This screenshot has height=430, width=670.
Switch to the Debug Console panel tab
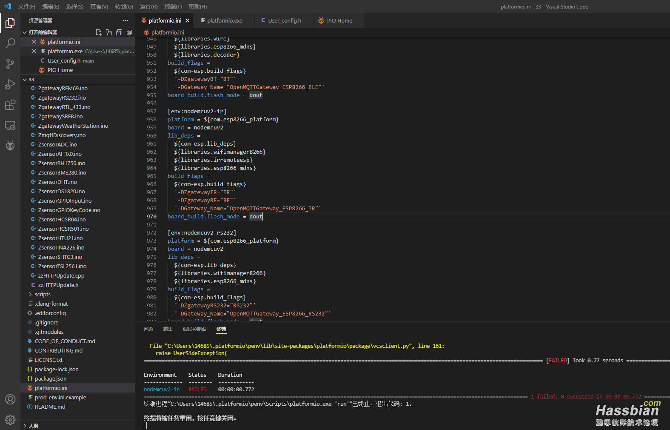point(194,329)
